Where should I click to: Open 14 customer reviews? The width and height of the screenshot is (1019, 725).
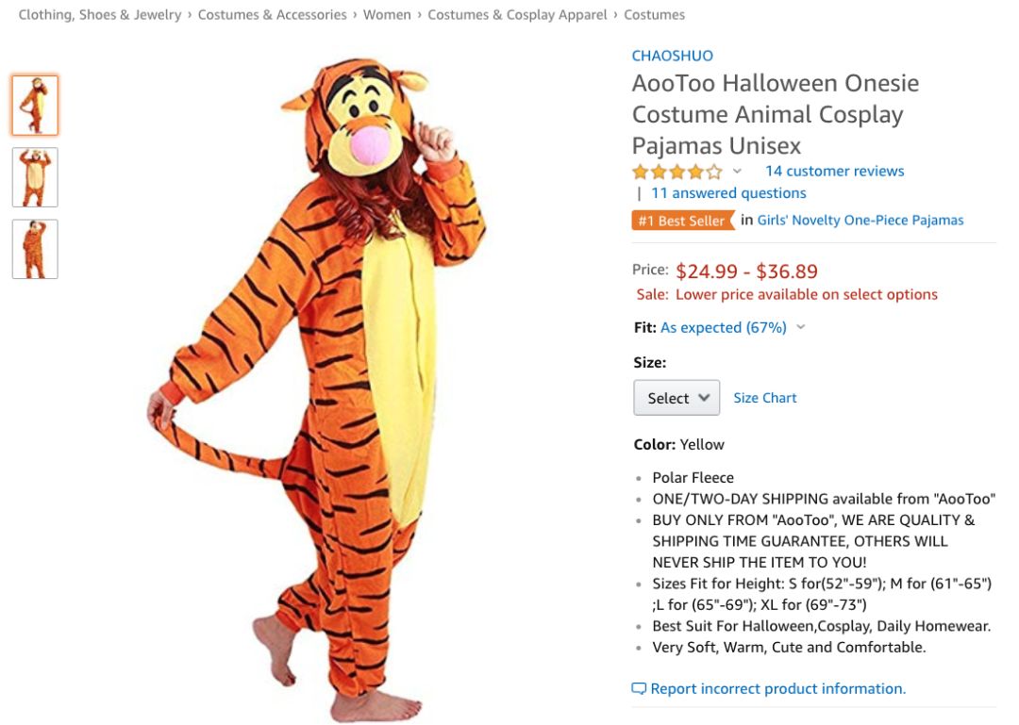click(834, 171)
